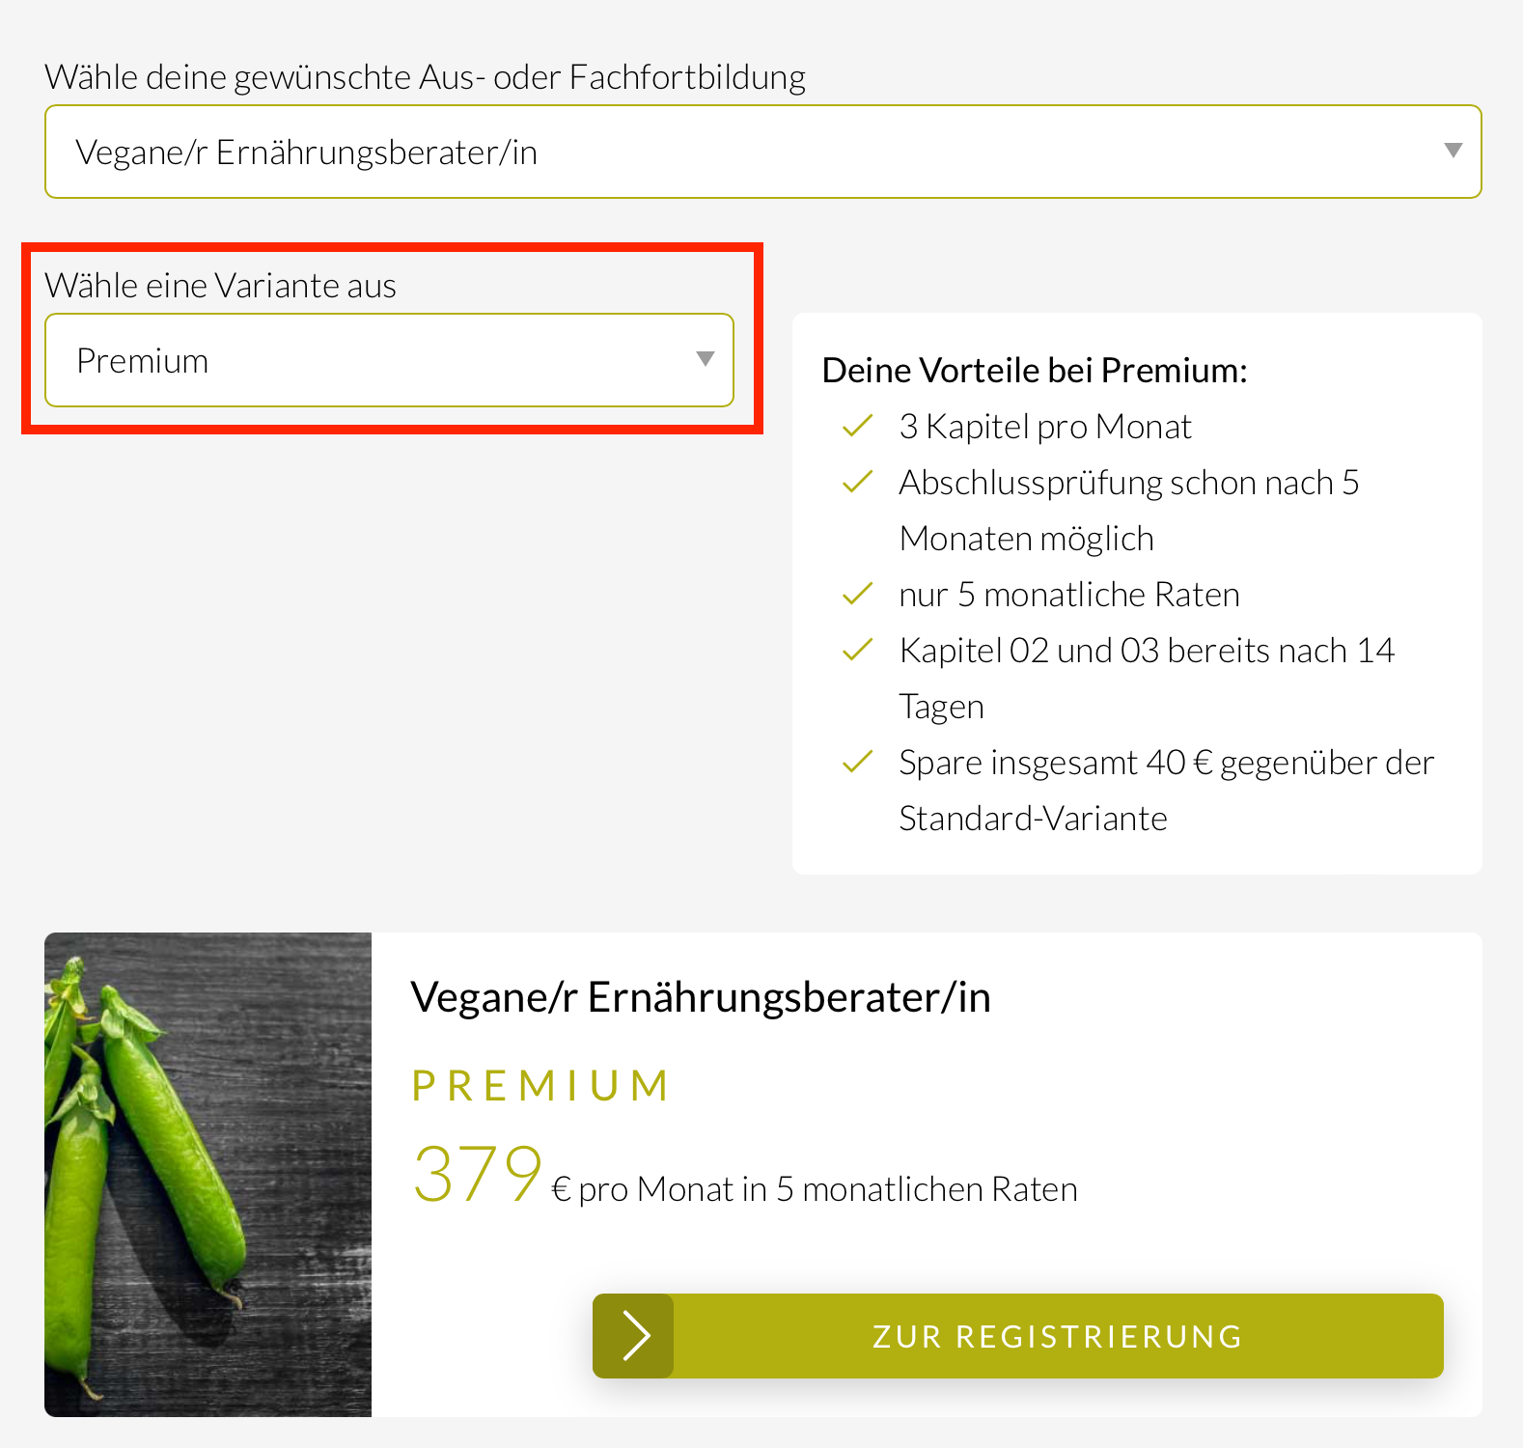Click the arrow of the Vegane/r Ernährungsberater/in select

tap(1453, 151)
